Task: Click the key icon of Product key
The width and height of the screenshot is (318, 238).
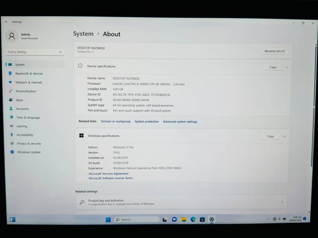Action: pyautogui.click(x=82, y=202)
